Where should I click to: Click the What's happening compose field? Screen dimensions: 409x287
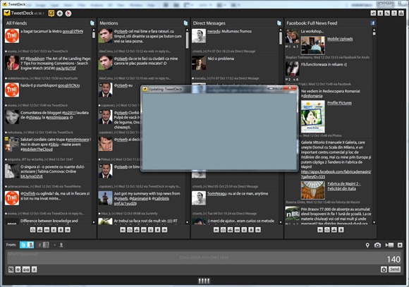(204, 257)
